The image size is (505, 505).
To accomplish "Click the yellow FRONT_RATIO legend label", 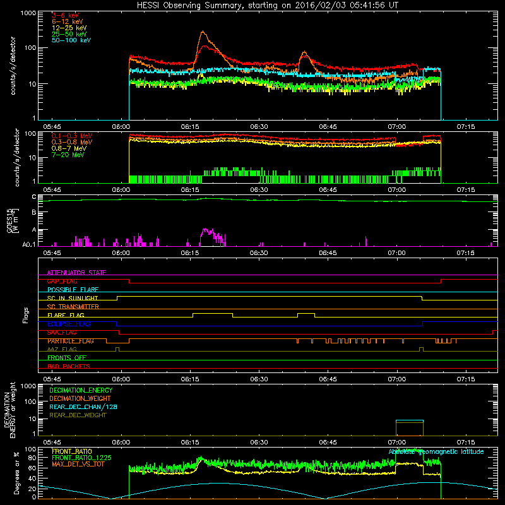I will pyautogui.click(x=72, y=451).
